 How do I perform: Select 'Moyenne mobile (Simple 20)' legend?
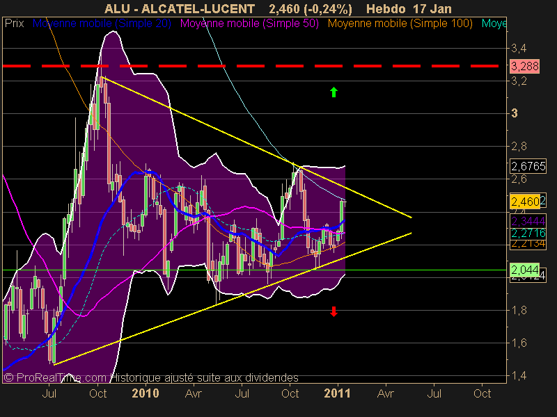tap(102, 24)
